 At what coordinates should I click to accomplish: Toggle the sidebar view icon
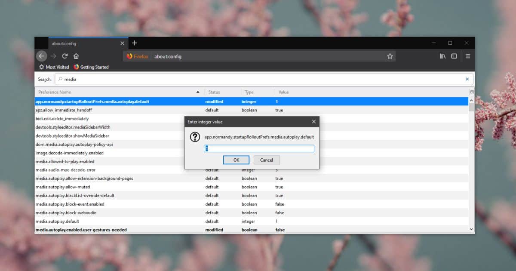click(x=454, y=56)
